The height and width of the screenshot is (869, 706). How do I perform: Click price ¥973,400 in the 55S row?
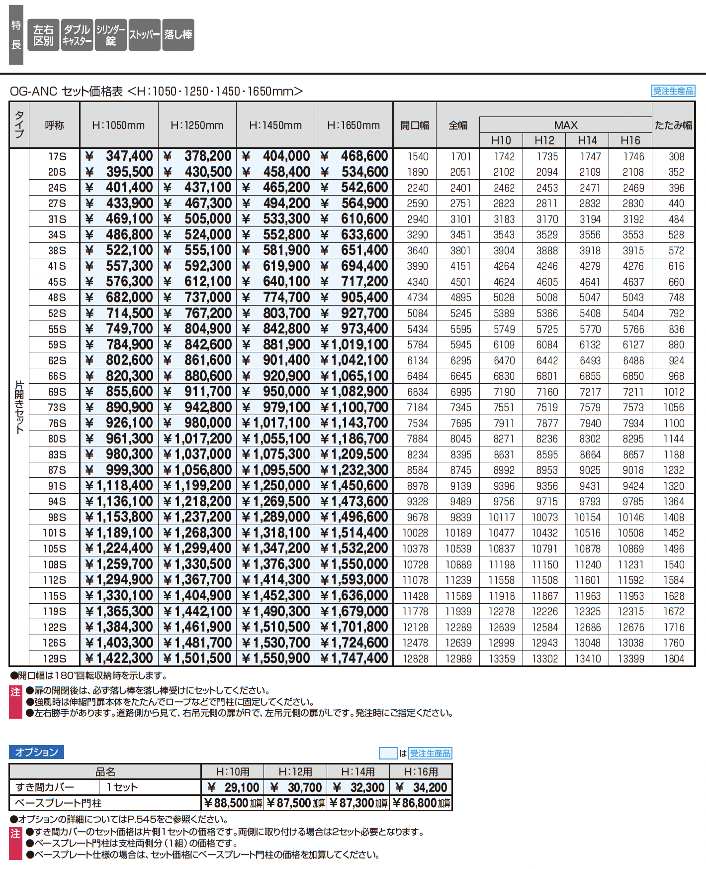pyautogui.click(x=354, y=329)
